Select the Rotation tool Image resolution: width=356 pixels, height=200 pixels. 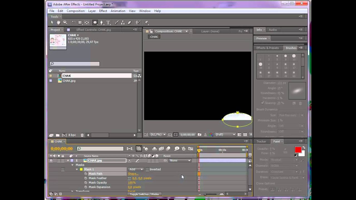[74, 22]
